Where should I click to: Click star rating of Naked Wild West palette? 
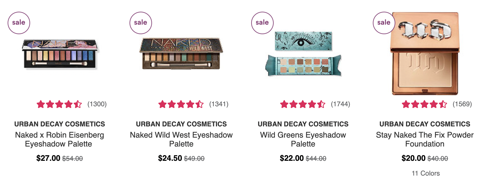click(181, 104)
